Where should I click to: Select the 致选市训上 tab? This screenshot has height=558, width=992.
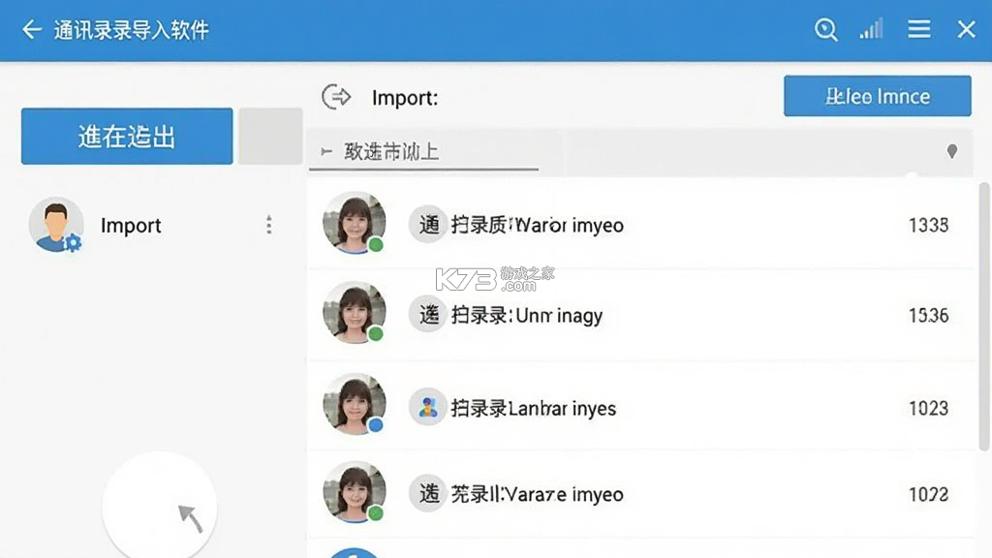click(423, 152)
